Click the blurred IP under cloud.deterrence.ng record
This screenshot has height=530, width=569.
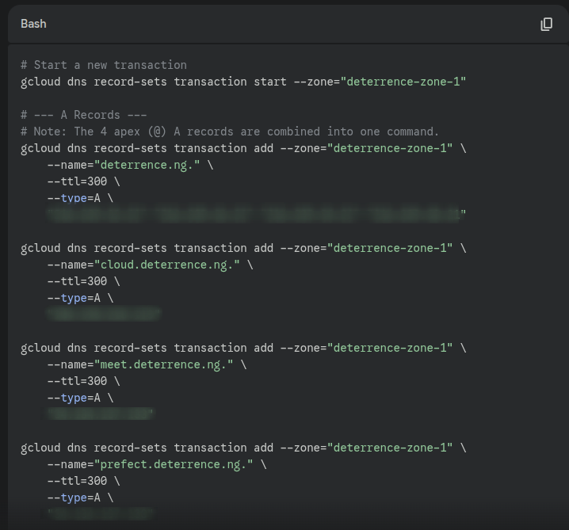pyautogui.click(x=104, y=314)
